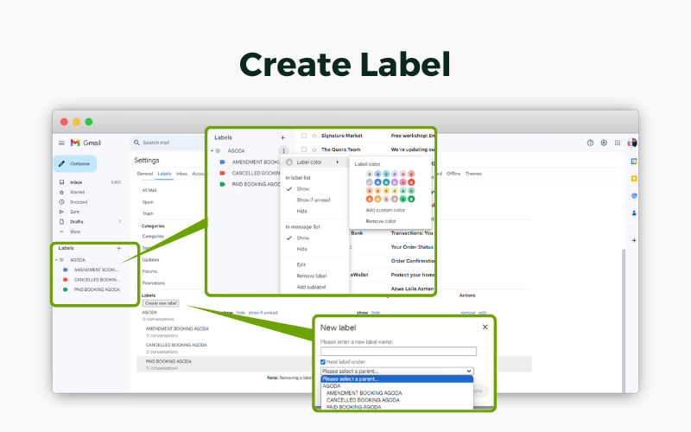
Task: Open the Help question mark icon
Action: pyautogui.click(x=591, y=143)
